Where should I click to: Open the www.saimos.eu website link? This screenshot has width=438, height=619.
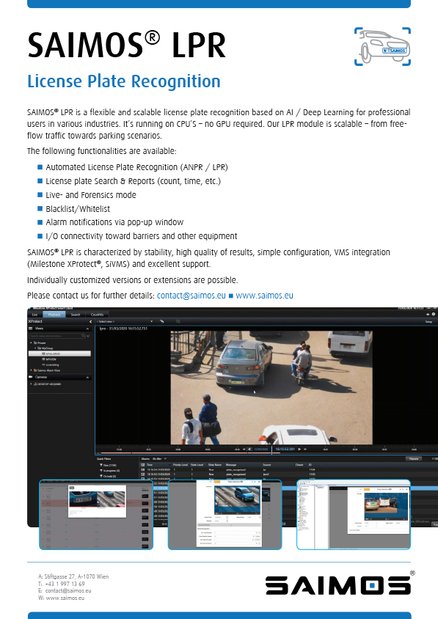click(x=264, y=296)
